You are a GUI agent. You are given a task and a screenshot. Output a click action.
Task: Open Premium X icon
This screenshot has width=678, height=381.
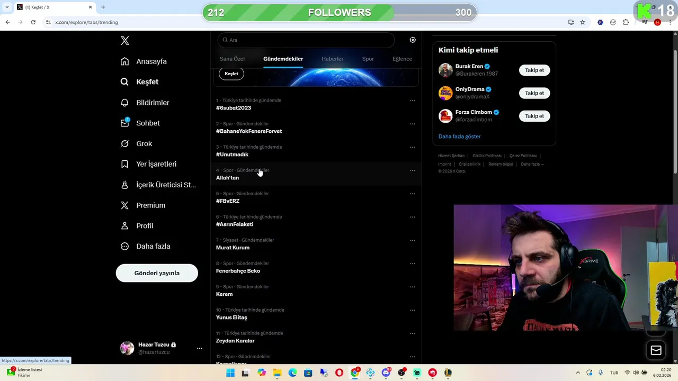[124, 205]
